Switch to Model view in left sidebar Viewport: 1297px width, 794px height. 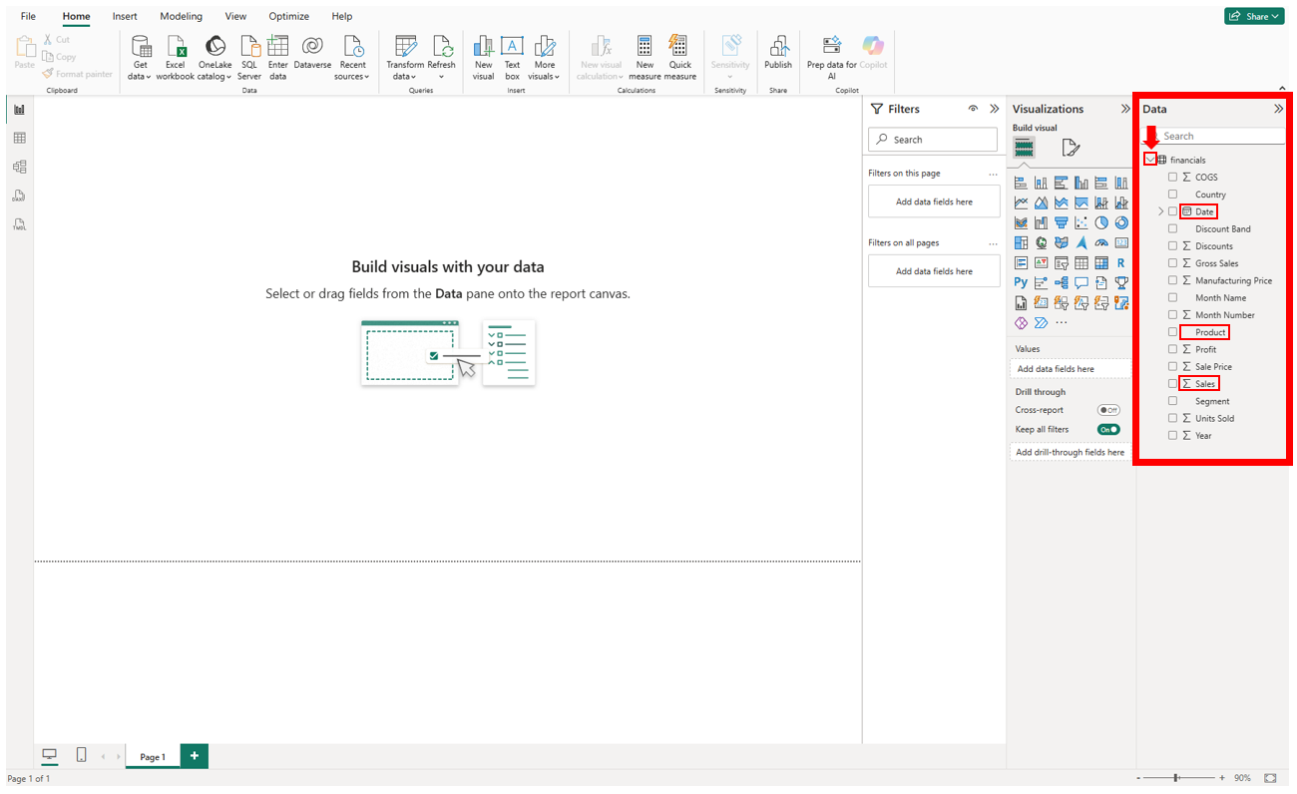click(x=19, y=167)
